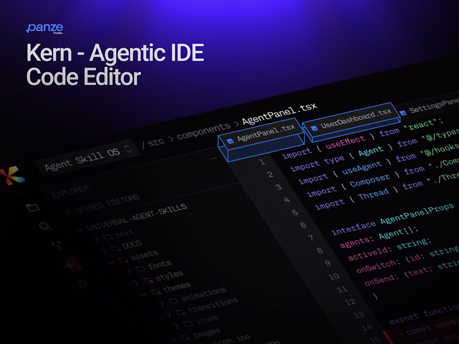Click the activeId property in the code
The image size is (459, 344).
point(368,254)
